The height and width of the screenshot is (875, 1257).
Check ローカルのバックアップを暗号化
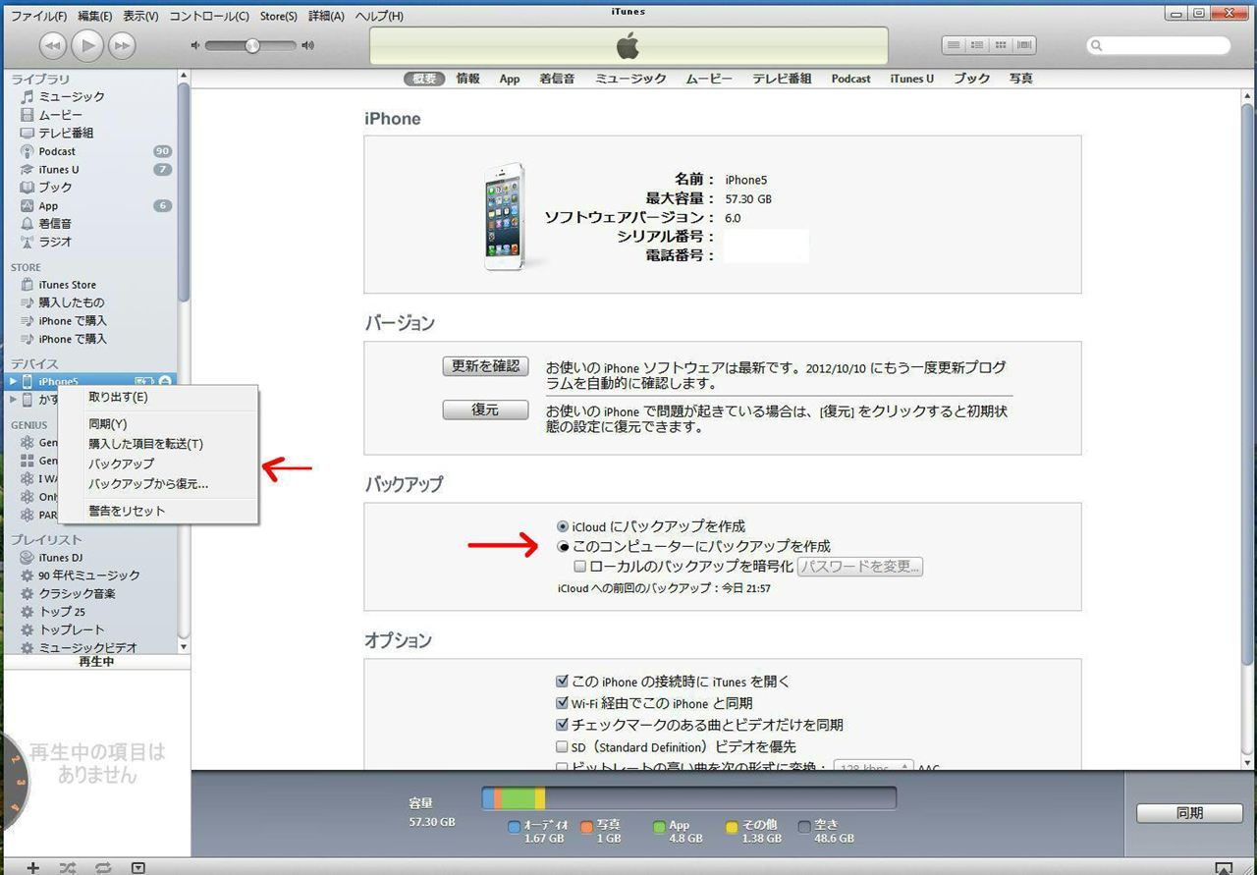point(580,567)
